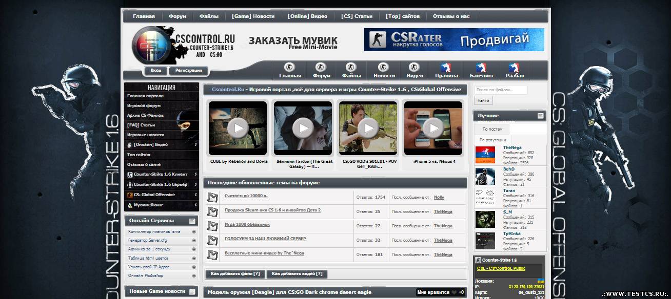This screenshot has width=671, height=299.
Task: Open 'Отзывы о нас' in the top menu
Action: 451,16
